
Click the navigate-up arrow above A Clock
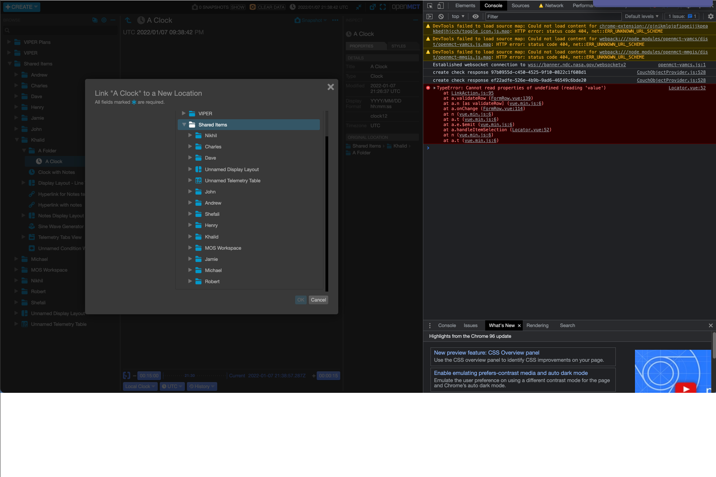click(x=128, y=20)
